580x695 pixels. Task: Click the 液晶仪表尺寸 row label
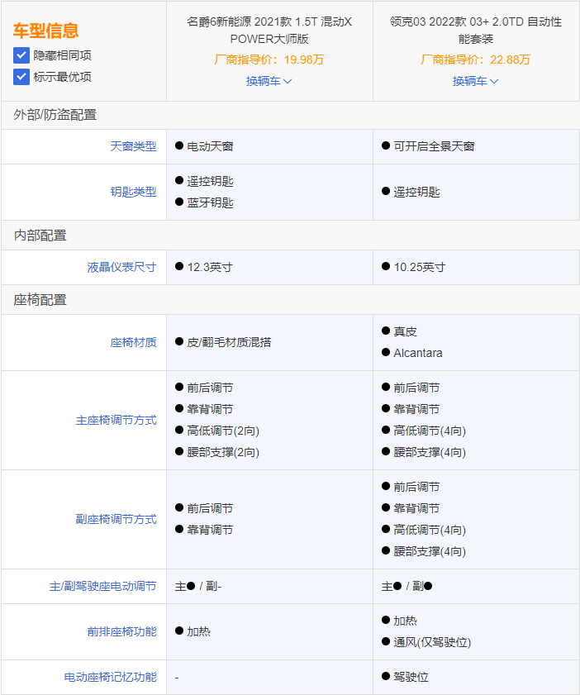[x=121, y=267]
